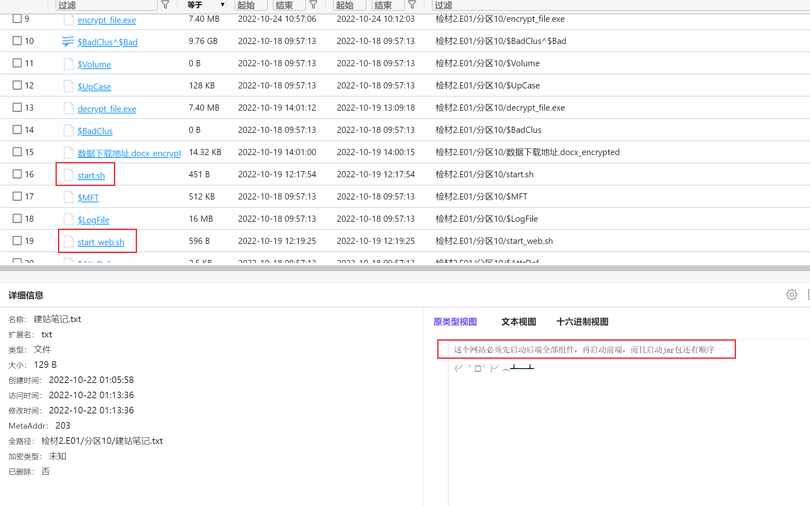Click the file icon beside decrypt_file.exe
810x506 pixels.
pyautogui.click(x=68, y=108)
